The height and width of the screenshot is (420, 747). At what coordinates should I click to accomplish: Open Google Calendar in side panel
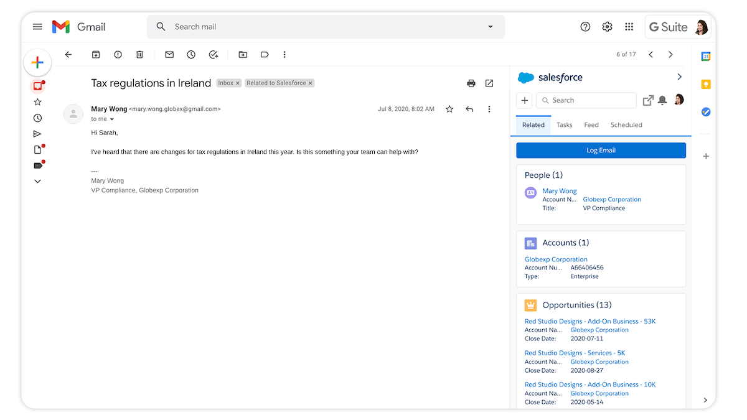706,57
